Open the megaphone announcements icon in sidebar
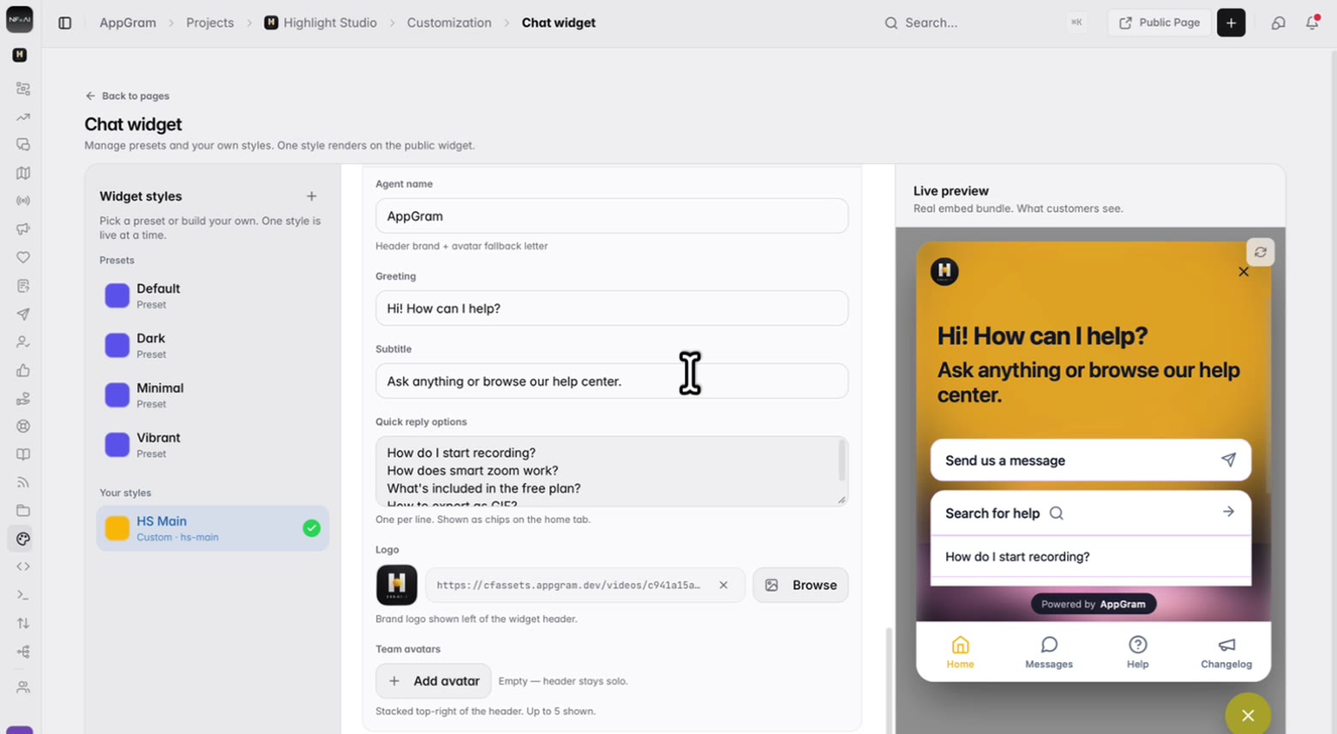 pos(23,229)
